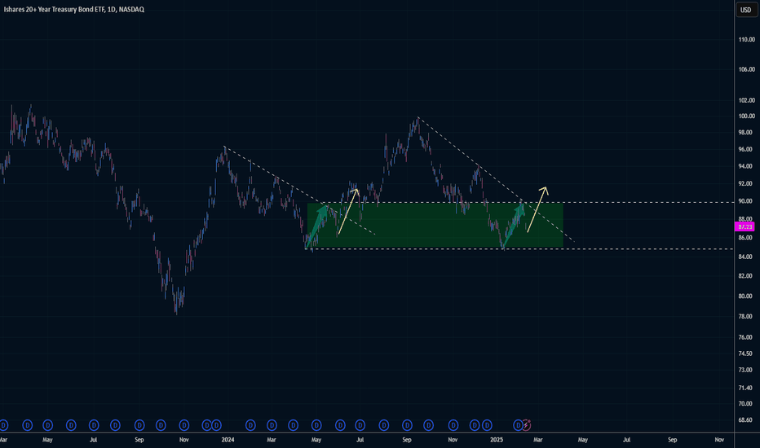Click the 2024 label on the time axis
The width and height of the screenshot is (760, 448).
(x=228, y=440)
